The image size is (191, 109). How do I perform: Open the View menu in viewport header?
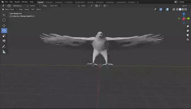(21, 9)
